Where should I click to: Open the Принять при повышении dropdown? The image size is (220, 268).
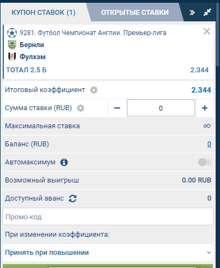[x=108, y=253]
